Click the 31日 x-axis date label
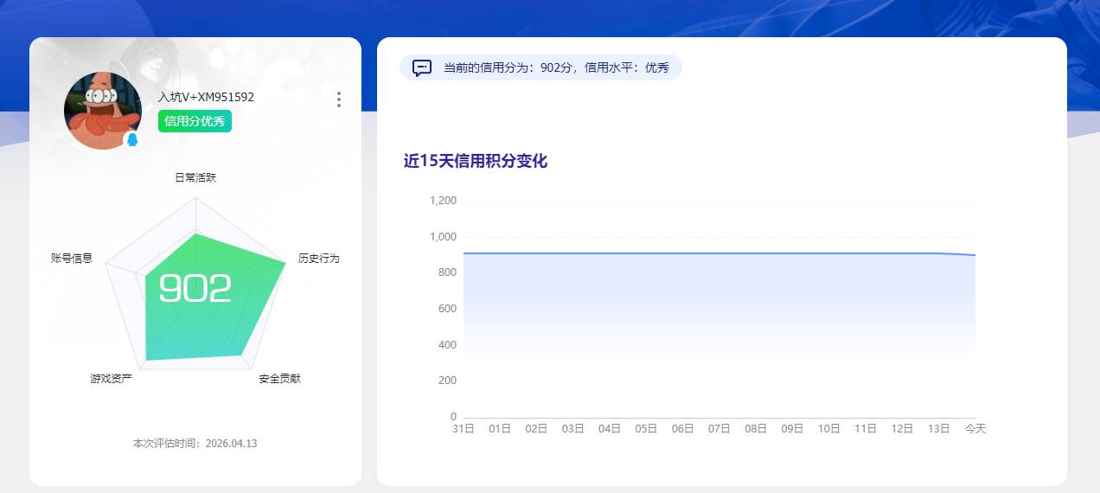Image resolution: width=1100 pixels, height=493 pixels. pyautogui.click(x=464, y=429)
